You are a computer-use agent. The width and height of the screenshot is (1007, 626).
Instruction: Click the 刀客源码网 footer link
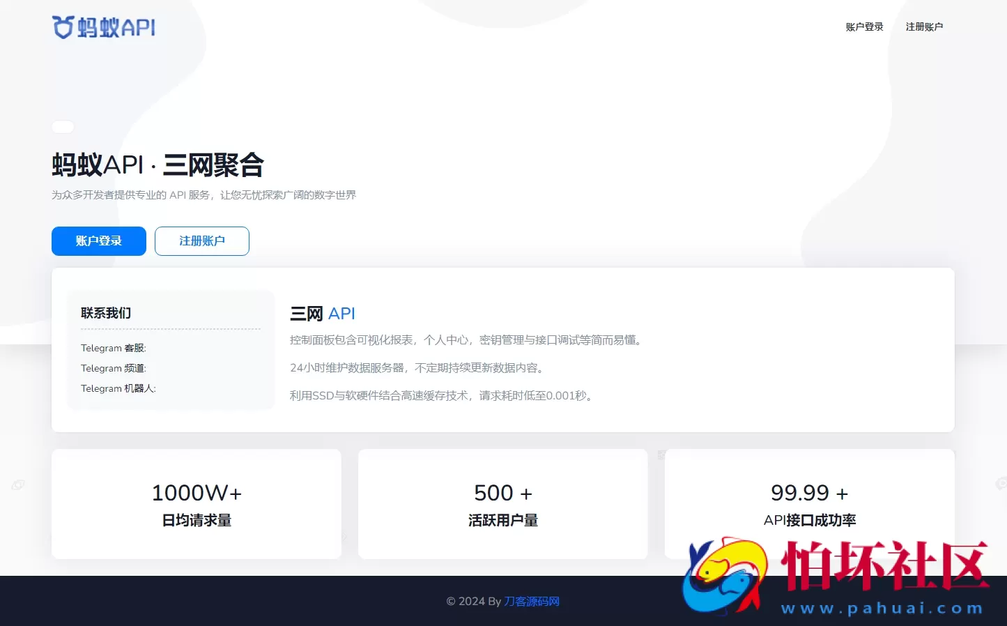[531, 601]
